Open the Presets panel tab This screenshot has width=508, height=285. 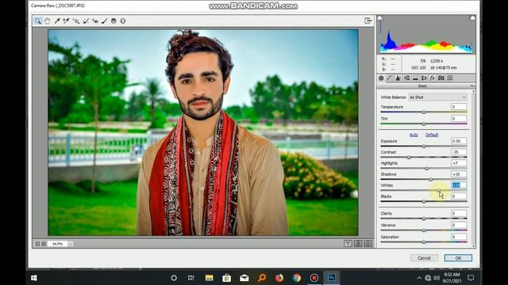(x=450, y=78)
